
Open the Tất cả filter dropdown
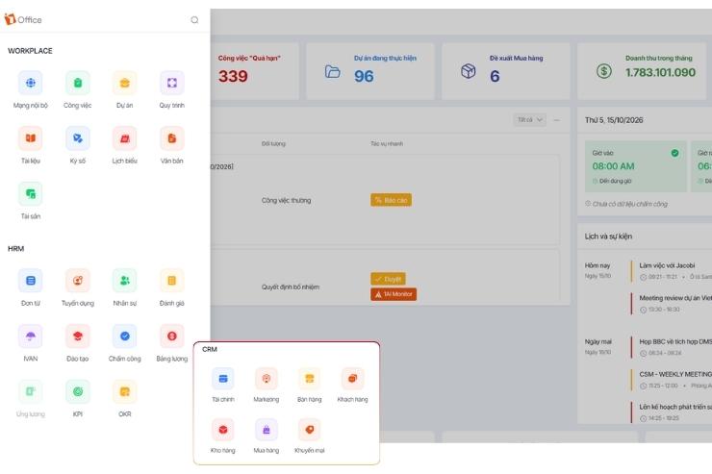pos(530,120)
